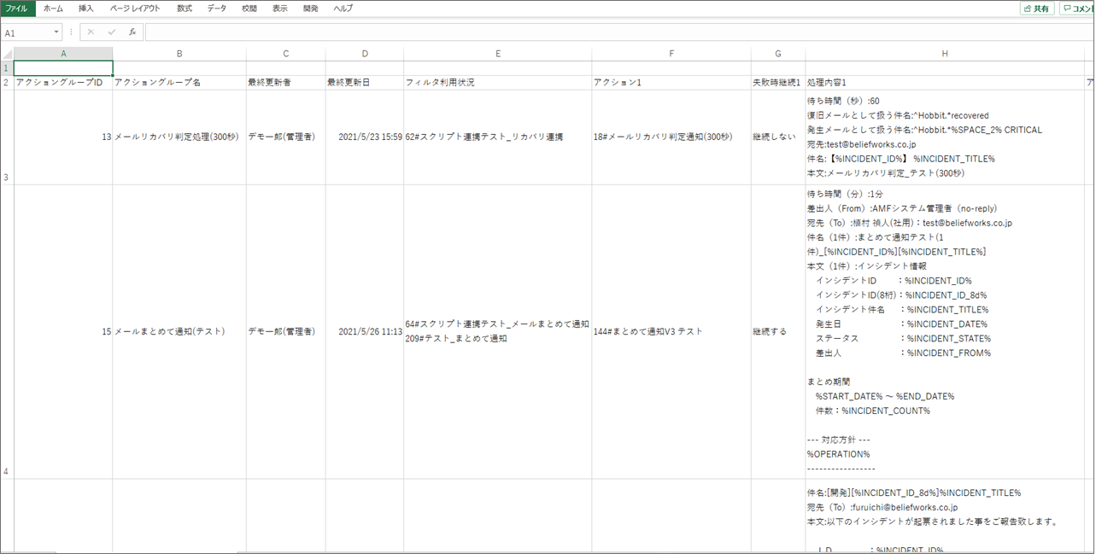The image size is (1096, 554).
Task: Open the ファイル tab
Action: [17, 8]
